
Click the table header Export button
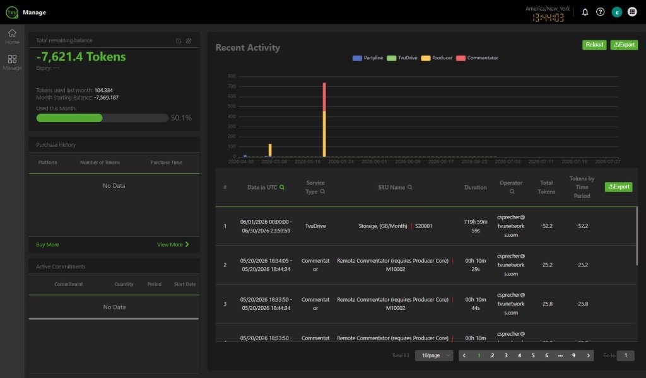[x=618, y=186]
